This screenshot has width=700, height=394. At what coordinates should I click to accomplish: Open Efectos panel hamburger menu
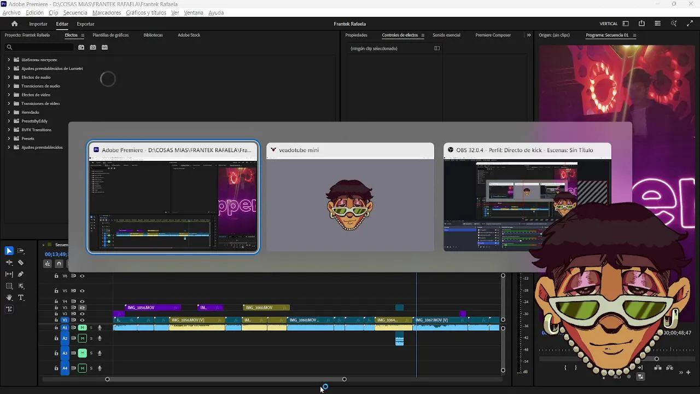(x=83, y=35)
